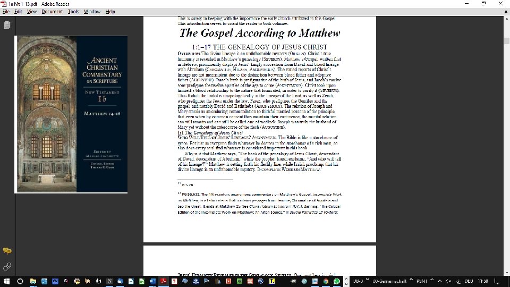Viewport: 510px width, 287px height.
Task: Open the Tools menu
Action: point(73,11)
